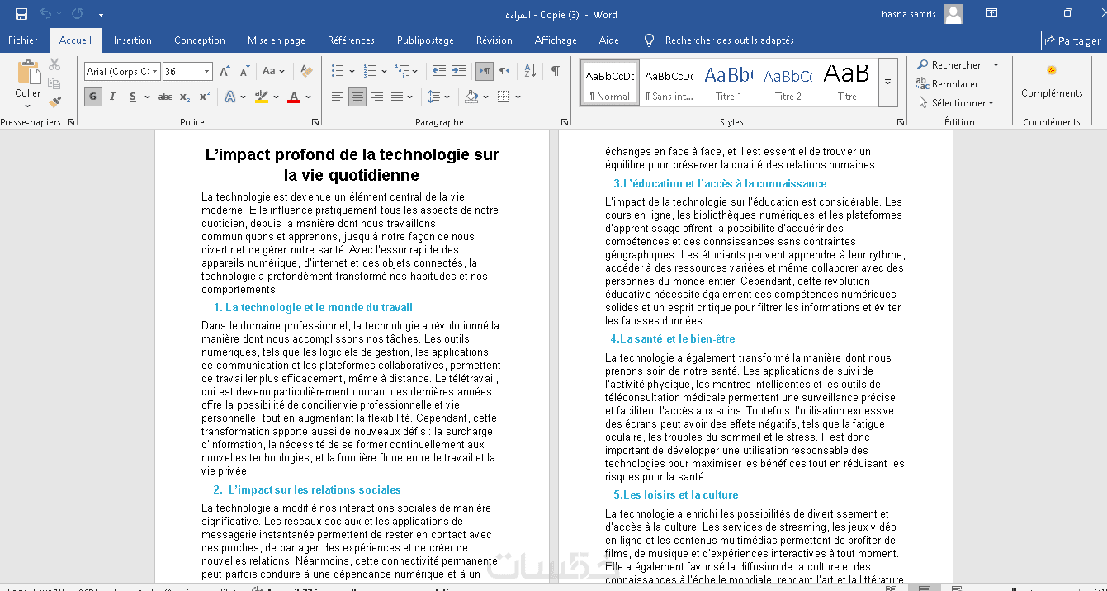Image resolution: width=1107 pixels, height=591 pixels.
Task: Open the Sélectionner dropdown
Action: click(x=957, y=102)
